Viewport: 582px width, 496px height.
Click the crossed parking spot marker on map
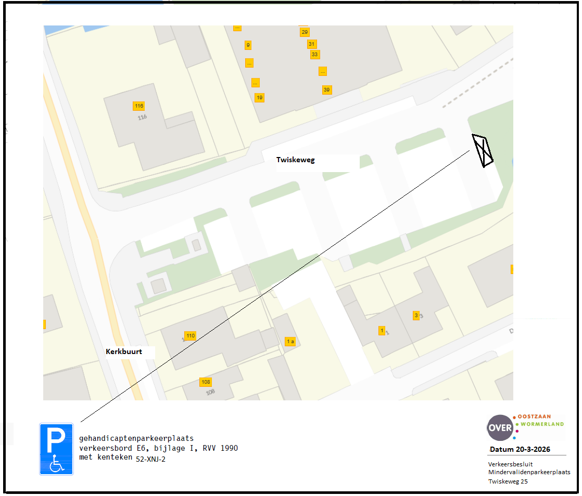[483, 151]
